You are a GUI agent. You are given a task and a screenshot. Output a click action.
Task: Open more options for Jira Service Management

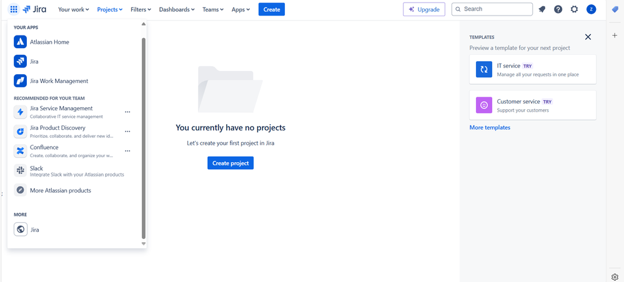pyautogui.click(x=127, y=112)
